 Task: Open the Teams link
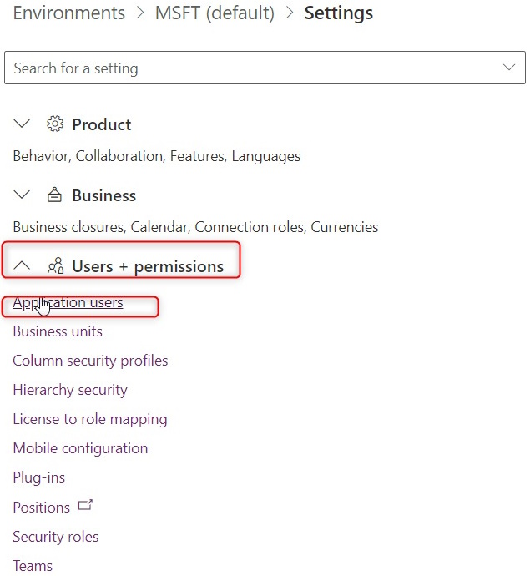click(x=33, y=566)
